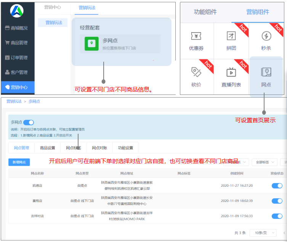This screenshot has height=242, width=287.
Task: Toggle the 多网点 master switch
Action: pyautogui.click(x=29, y=122)
